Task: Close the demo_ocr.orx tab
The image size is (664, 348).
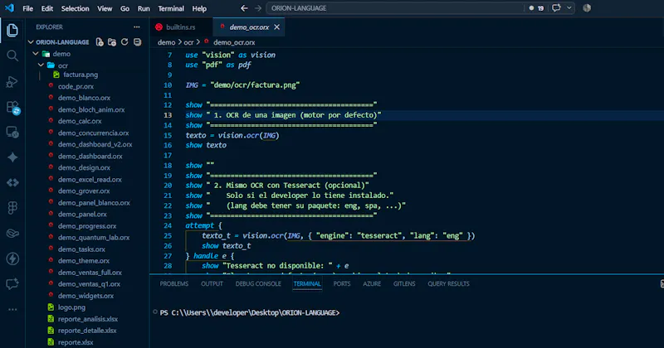Action: [276, 27]
